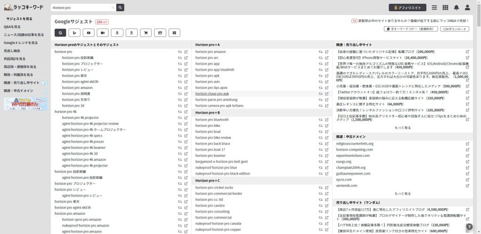Select the shopping cart suggest source
Screen dimensions: 481x234
146,33
